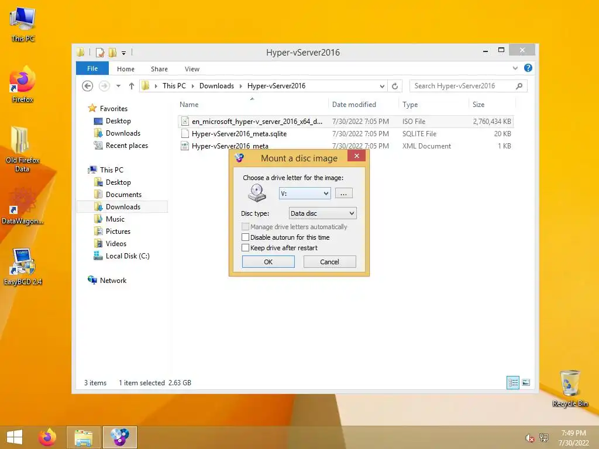Screen dimensions: 599x449
Task: Expand the root location breadcrumb arrow
Action: click(x=156, y=87)
